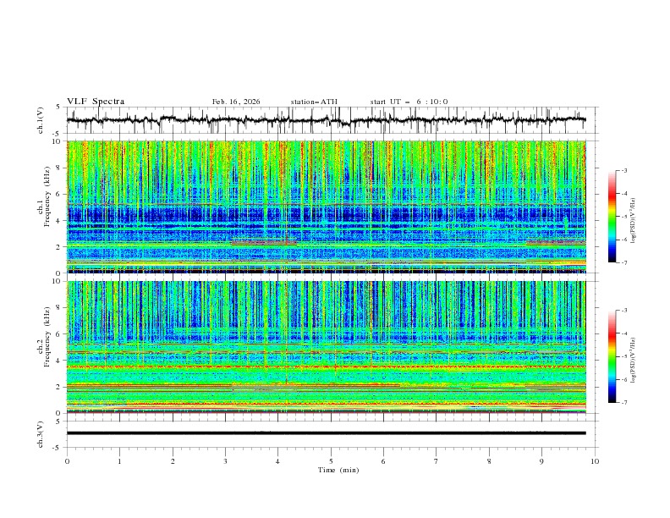Click time axis tick label "2"
The image size is (670, 518).
[x=173, y=461]
